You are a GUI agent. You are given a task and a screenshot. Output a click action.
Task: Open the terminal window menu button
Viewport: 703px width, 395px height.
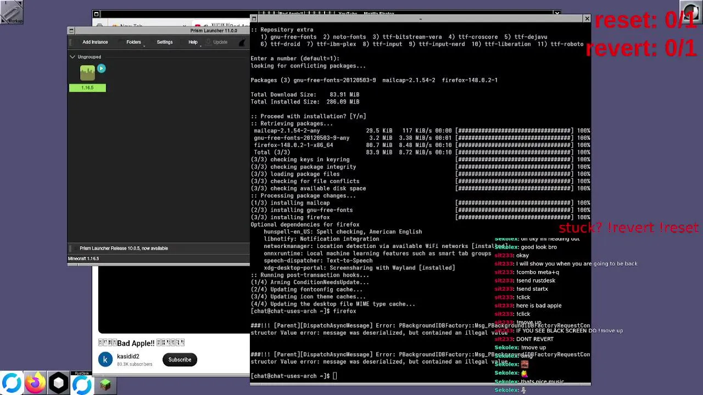[x=254, y=19]
